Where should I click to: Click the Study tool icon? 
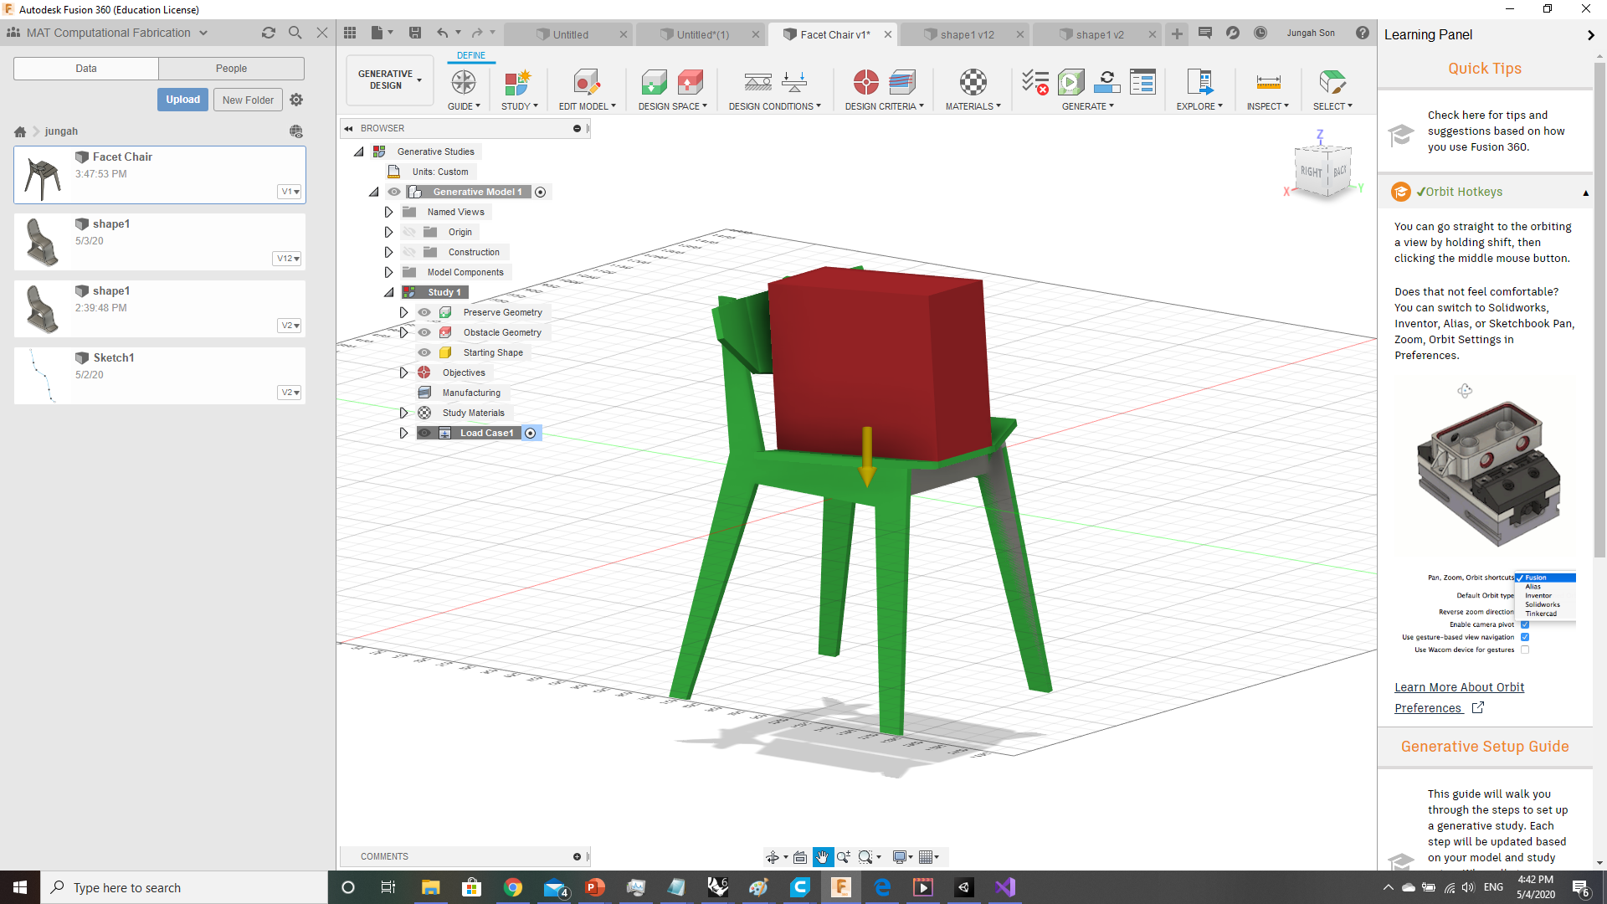[518, 84]
